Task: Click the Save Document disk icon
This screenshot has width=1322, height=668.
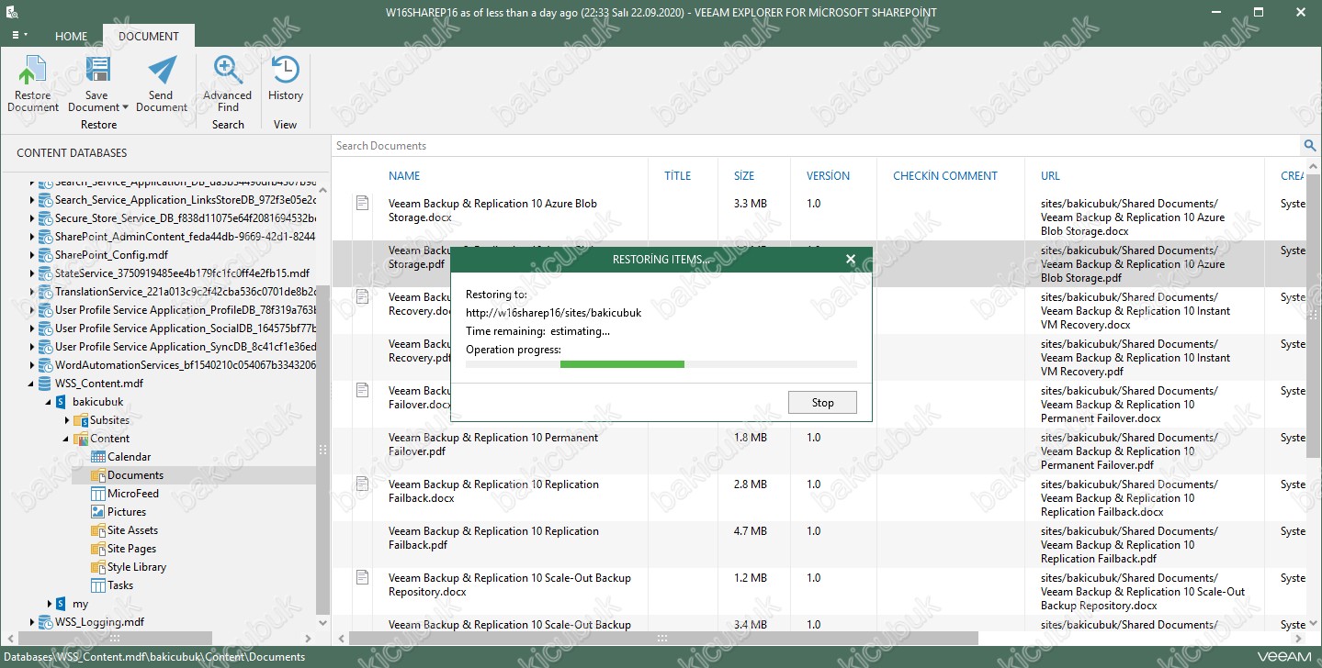Action: pyautogui.click(x=96, y=71)
